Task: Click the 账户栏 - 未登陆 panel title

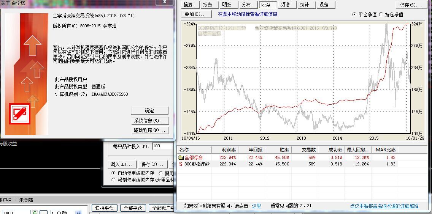Action: click(16, 200)
